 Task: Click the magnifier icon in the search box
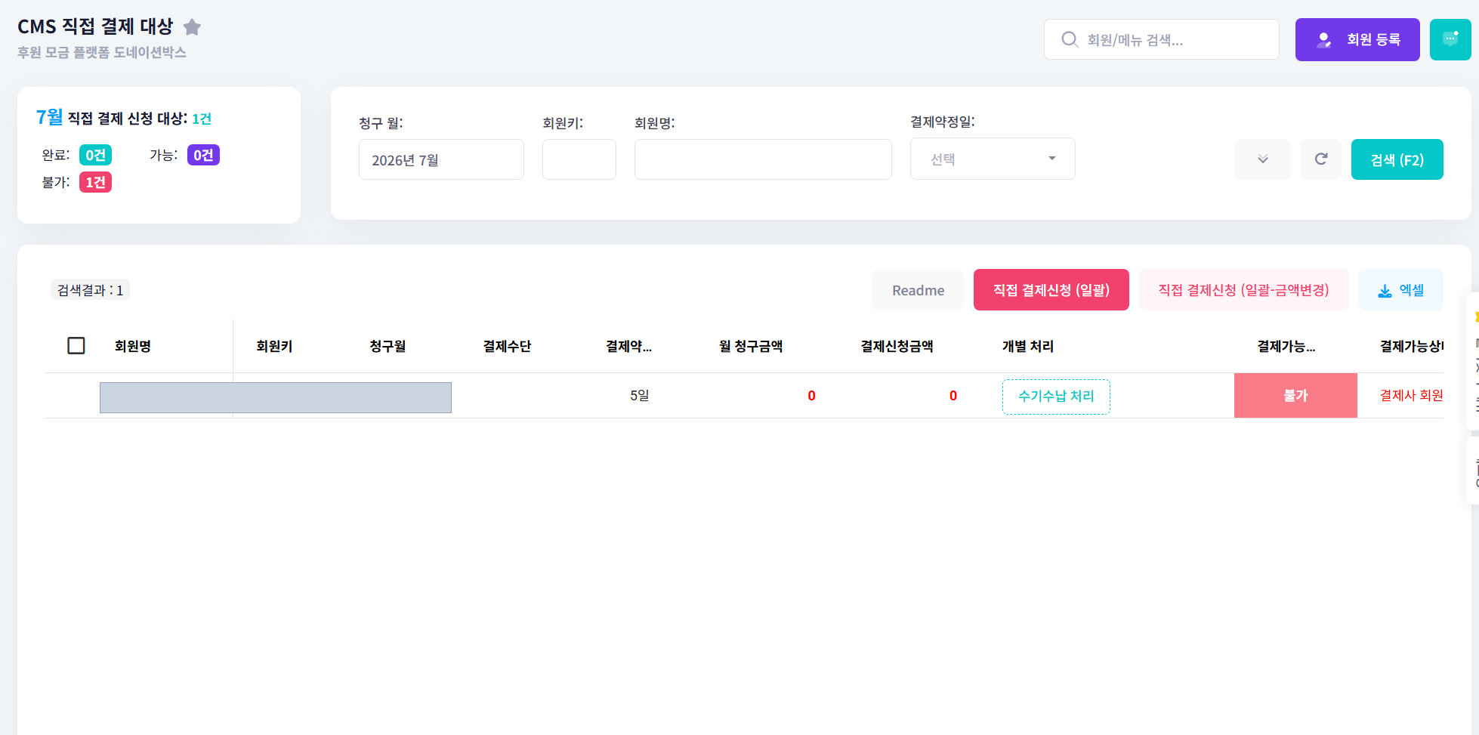pyautogui.click(x=1070, y=39)
